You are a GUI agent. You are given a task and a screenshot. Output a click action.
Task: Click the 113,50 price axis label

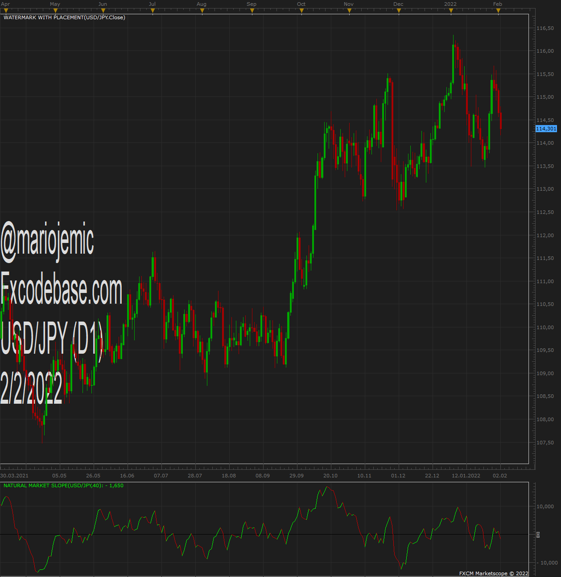pyautogui.click(x=545, y=166)
